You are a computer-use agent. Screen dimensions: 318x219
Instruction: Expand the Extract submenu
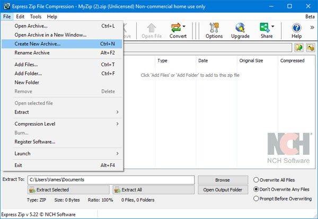coord(62,112)
